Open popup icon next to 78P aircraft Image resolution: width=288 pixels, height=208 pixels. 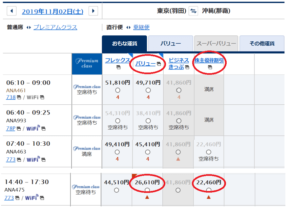[x=19, y=129]
